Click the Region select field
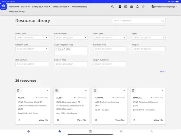 click(x=149, y=49)
